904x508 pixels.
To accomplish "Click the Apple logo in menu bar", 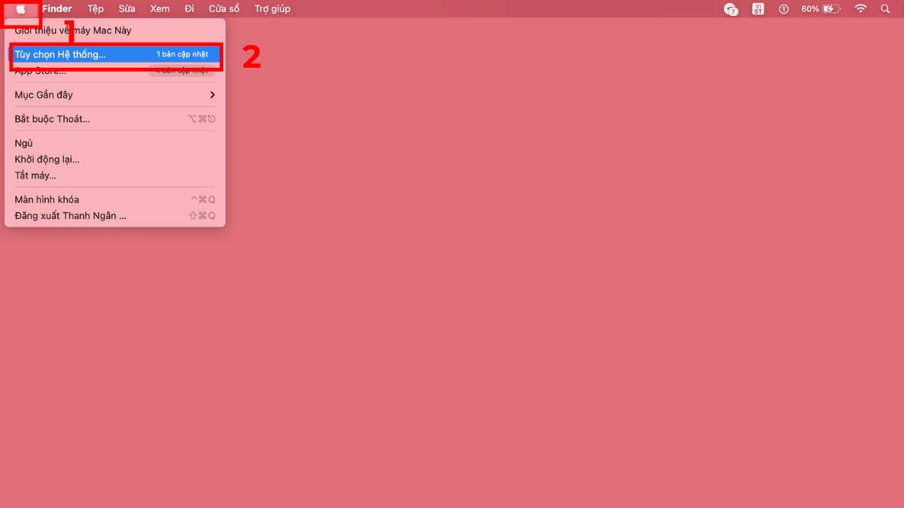I will coord(20,9).
